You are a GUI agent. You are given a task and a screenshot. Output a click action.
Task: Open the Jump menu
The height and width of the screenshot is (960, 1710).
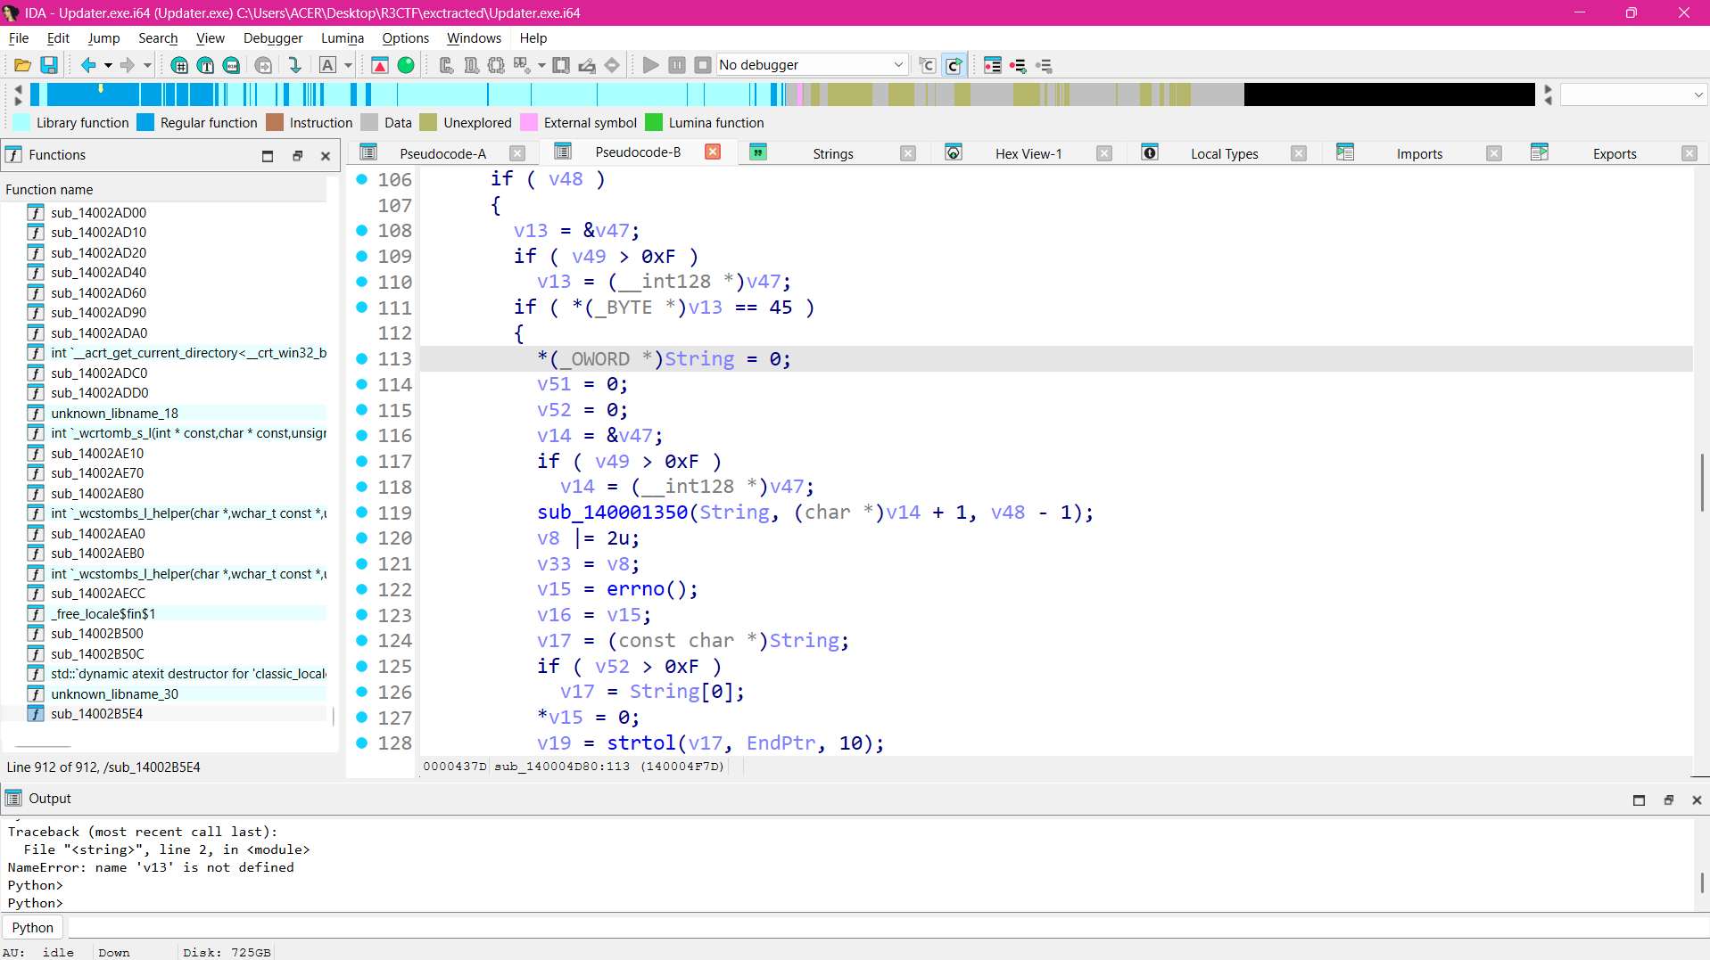tap(103, 38)
